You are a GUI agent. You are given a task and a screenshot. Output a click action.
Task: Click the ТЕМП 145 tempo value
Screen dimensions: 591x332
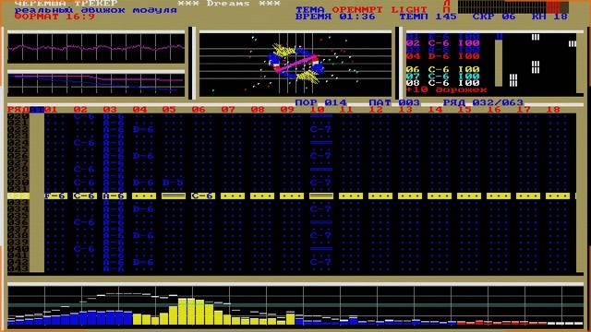click(x=428, y=17)
